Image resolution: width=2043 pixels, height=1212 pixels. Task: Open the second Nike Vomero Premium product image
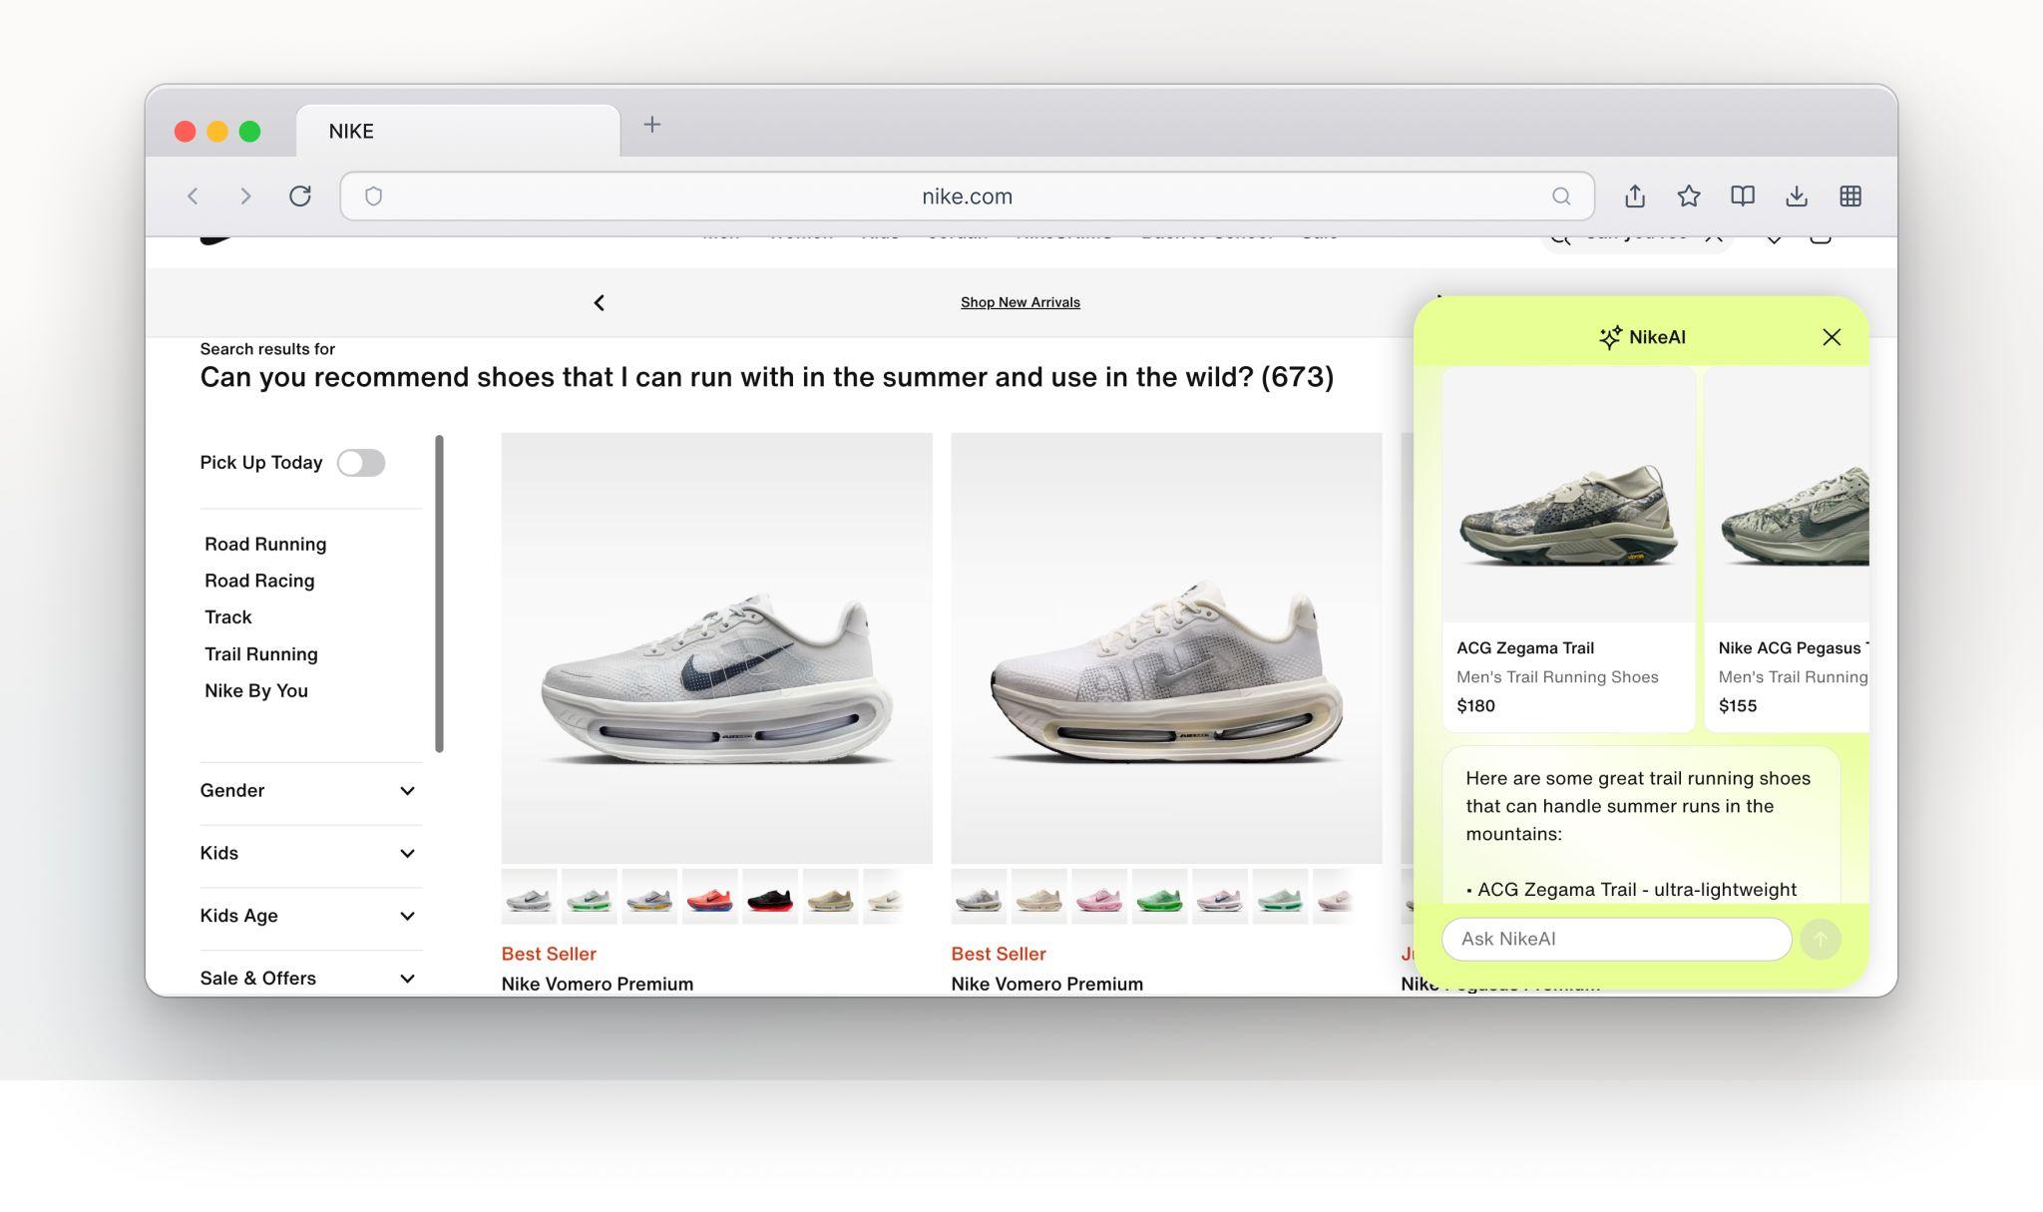coord(1166,648)
